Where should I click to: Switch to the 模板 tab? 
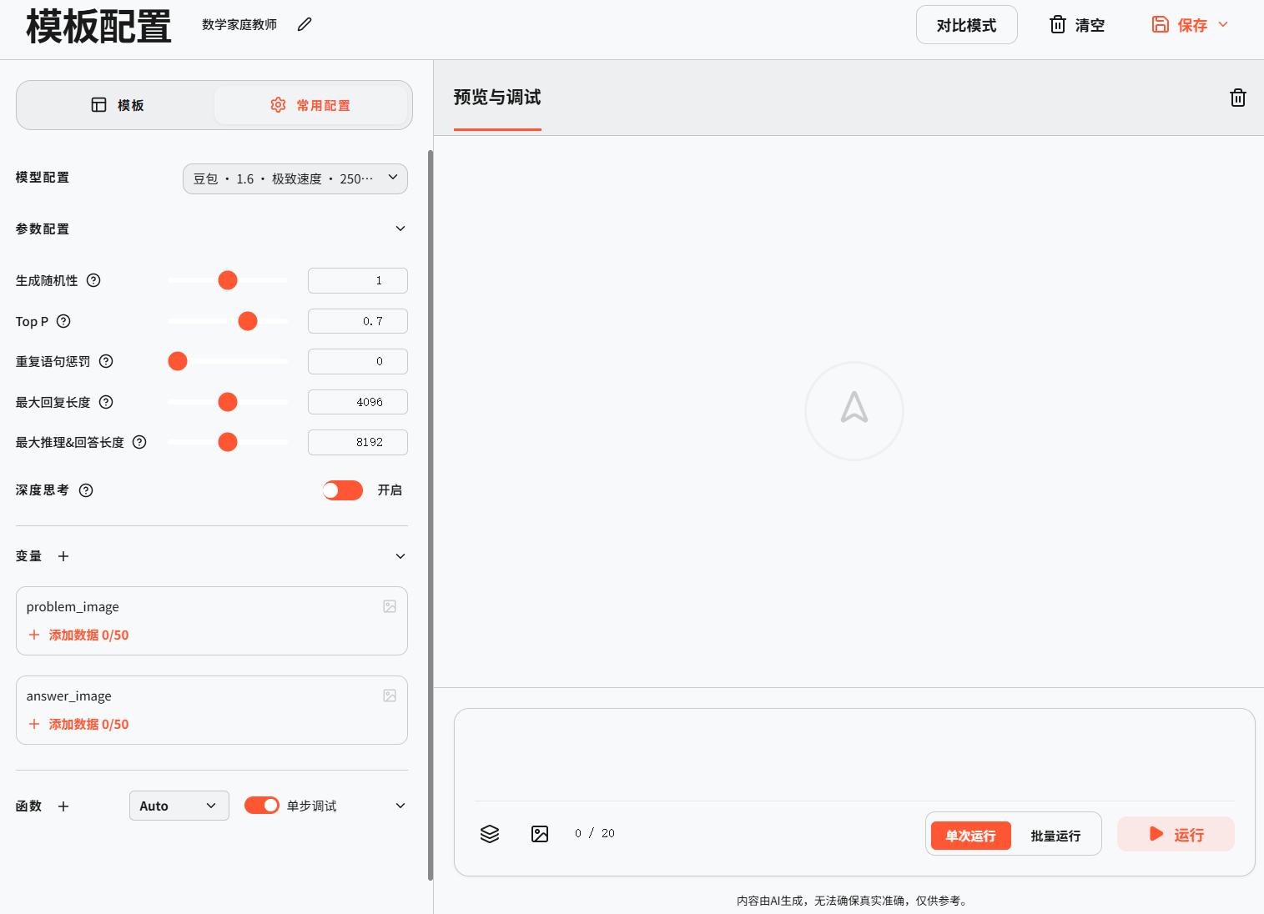(118, 105)
